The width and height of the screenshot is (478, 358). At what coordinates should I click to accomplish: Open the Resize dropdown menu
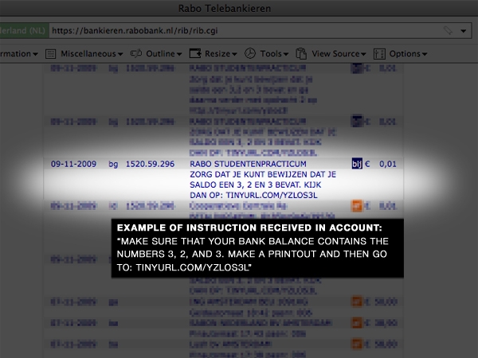pos(221,54)
